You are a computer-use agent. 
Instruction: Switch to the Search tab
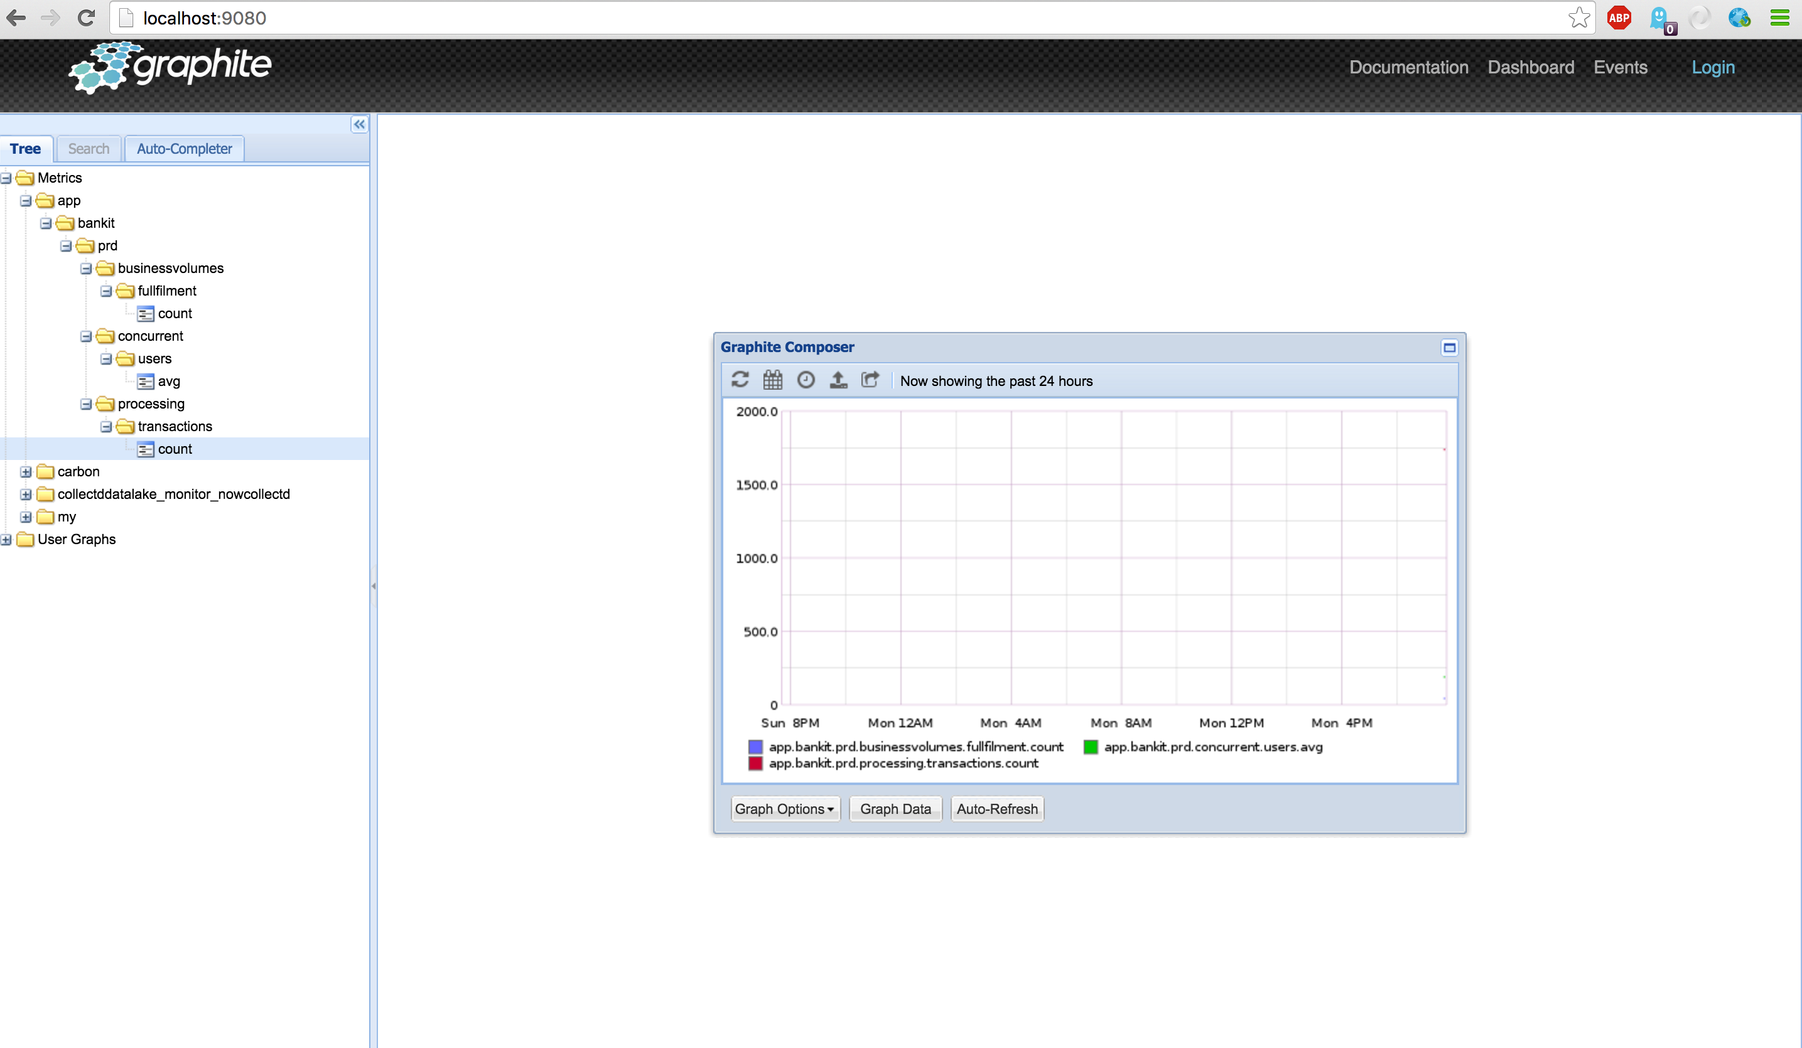(x=89, y=149)
